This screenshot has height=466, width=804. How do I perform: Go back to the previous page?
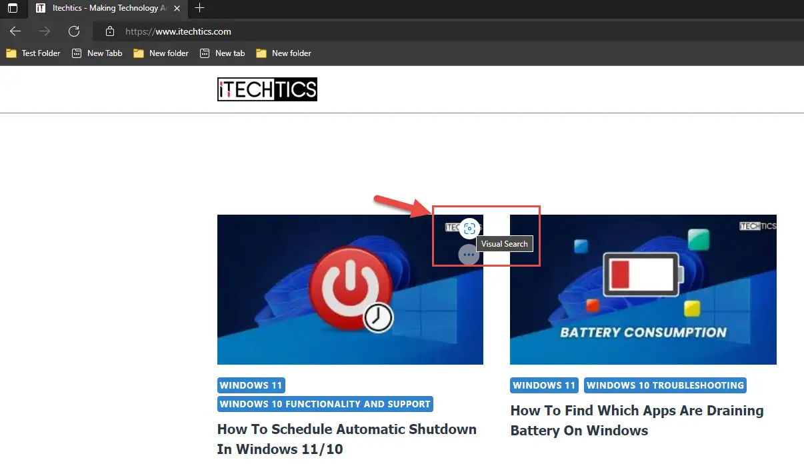click(x=15, y=31)
